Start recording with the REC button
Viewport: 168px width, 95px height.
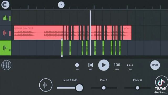click(77, 66)
